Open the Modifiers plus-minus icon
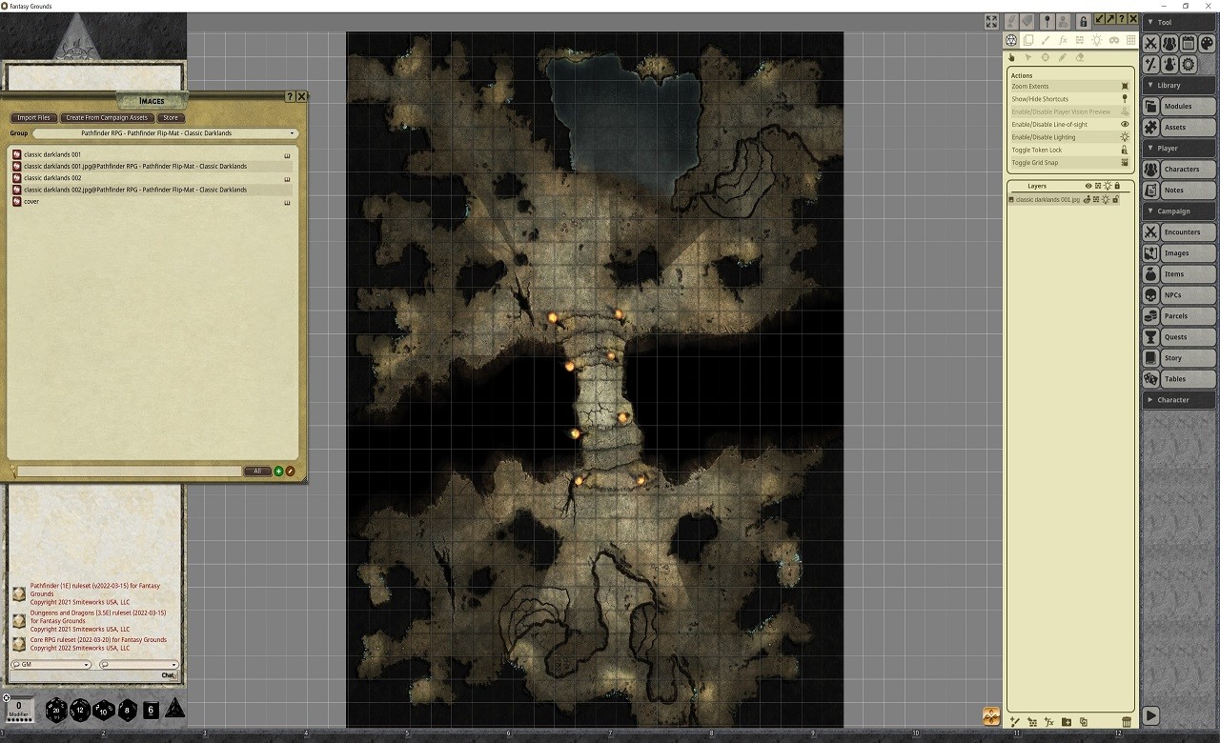Screen dimensions: 1220x743 [x=1151, y=65]
